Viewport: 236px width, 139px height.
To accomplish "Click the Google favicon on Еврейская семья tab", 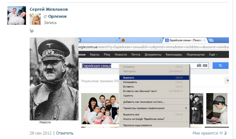I will click(x=167, y=40).
